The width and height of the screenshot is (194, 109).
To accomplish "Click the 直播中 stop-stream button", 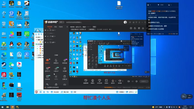I will (144, 81).
